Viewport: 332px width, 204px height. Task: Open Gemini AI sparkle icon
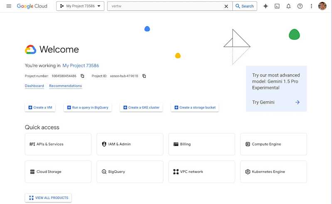click(266, 6)
